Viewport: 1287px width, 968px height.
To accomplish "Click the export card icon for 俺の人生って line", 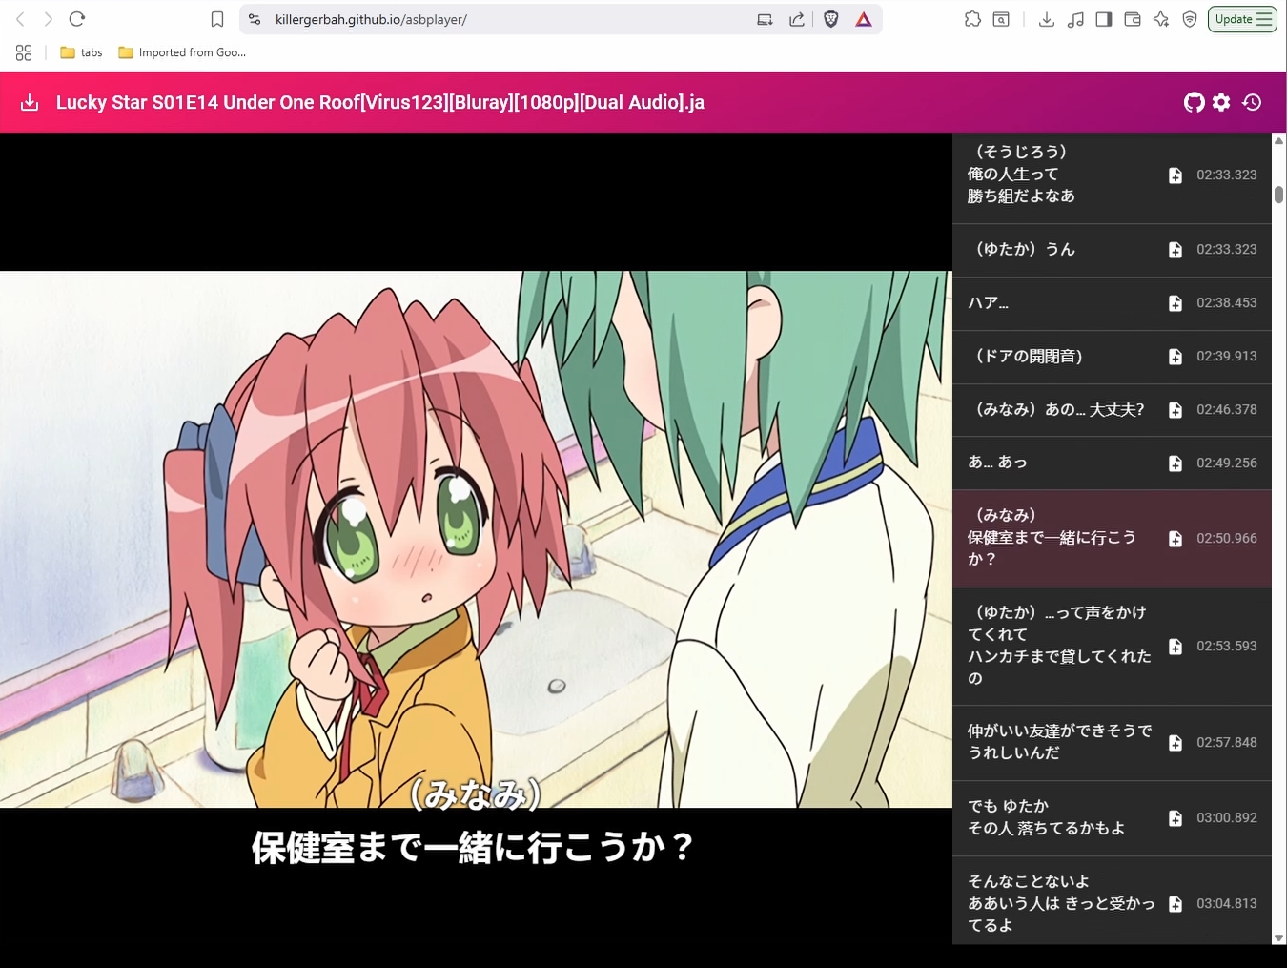I will pyautogui.click(x=1175, y=175).
